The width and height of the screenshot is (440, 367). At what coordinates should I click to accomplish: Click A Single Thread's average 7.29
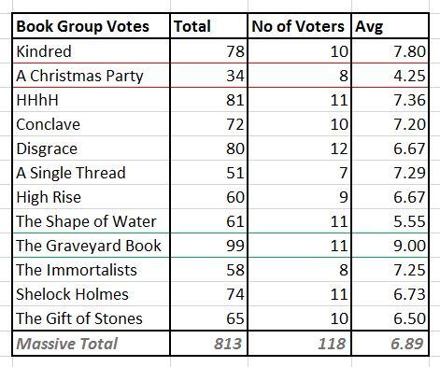[390, 173]
